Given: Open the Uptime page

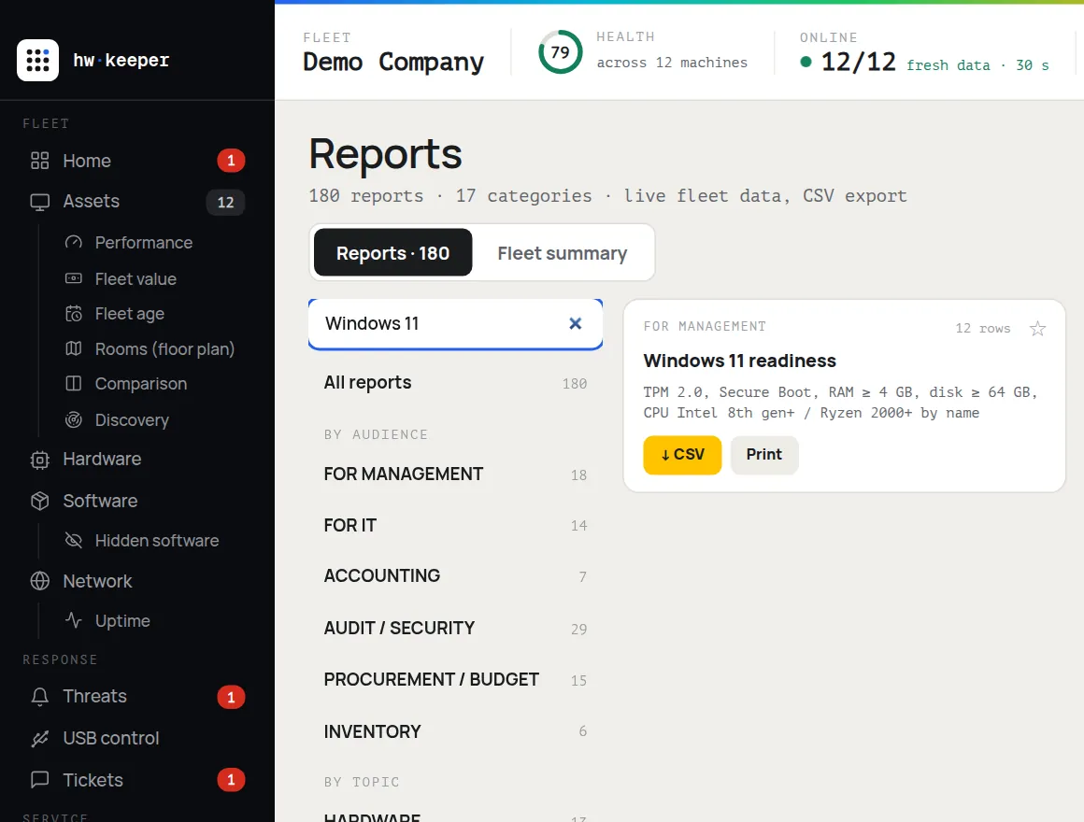Looking at the screenshot, I should point(122,620).
